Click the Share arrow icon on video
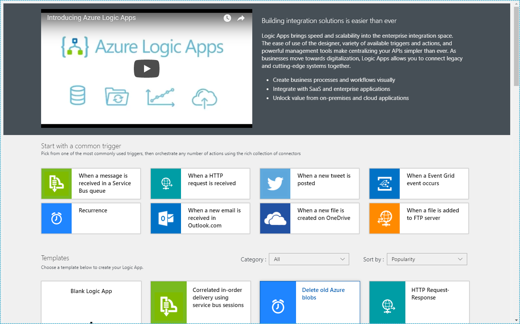 241,18
